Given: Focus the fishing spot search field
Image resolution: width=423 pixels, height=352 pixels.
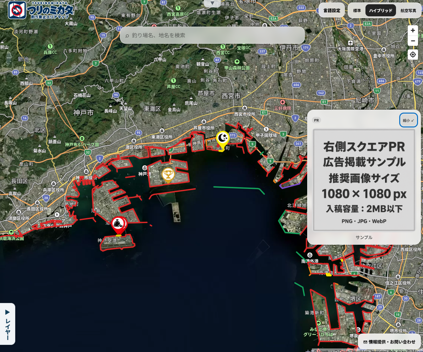Looking at the screenshot, I should [212, 35].
